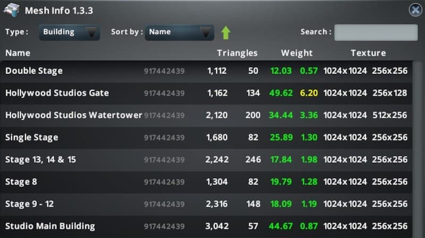Select the Hollywood Studios Gate entry

[57, 93]
